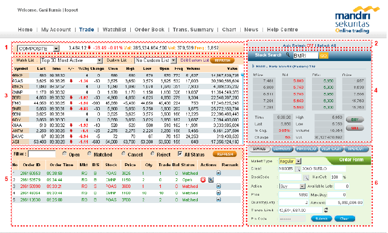388x233 pixels.
Task: Click Edit Custom List link
Action: tap(195, 60)
